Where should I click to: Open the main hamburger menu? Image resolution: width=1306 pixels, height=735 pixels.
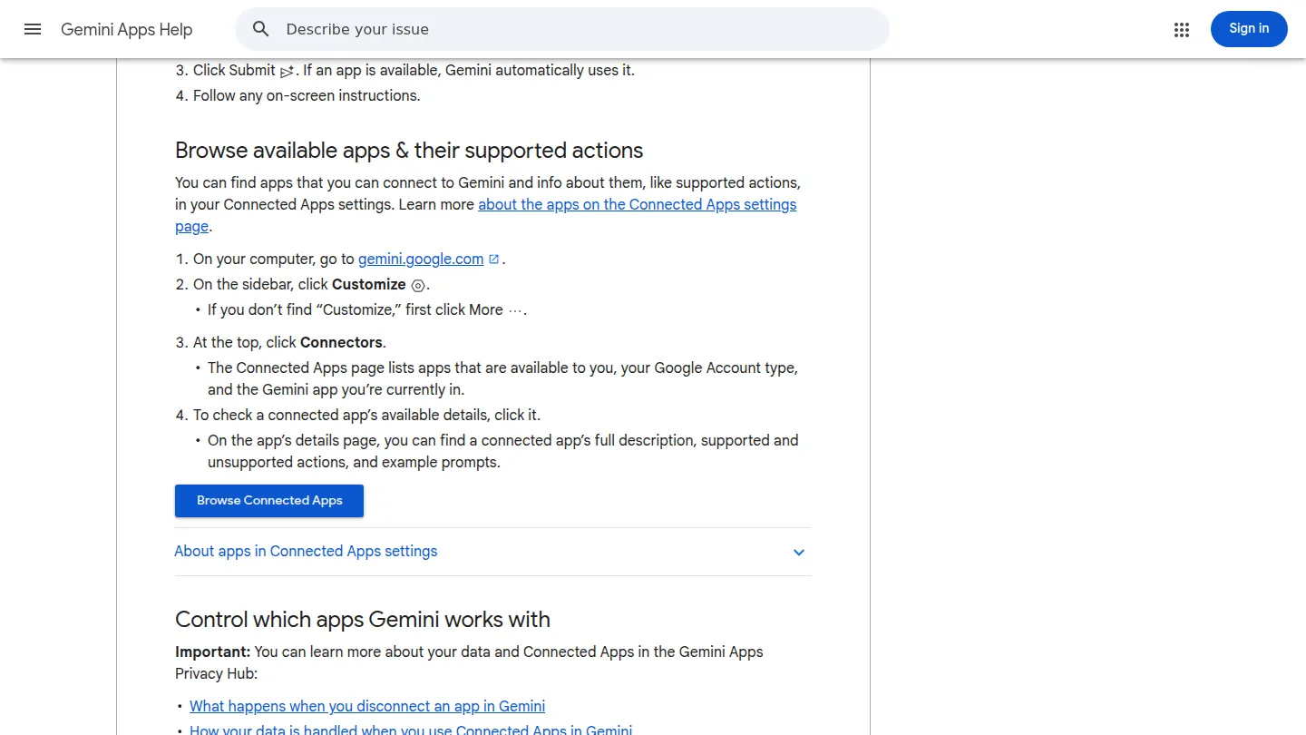point(33,29)
